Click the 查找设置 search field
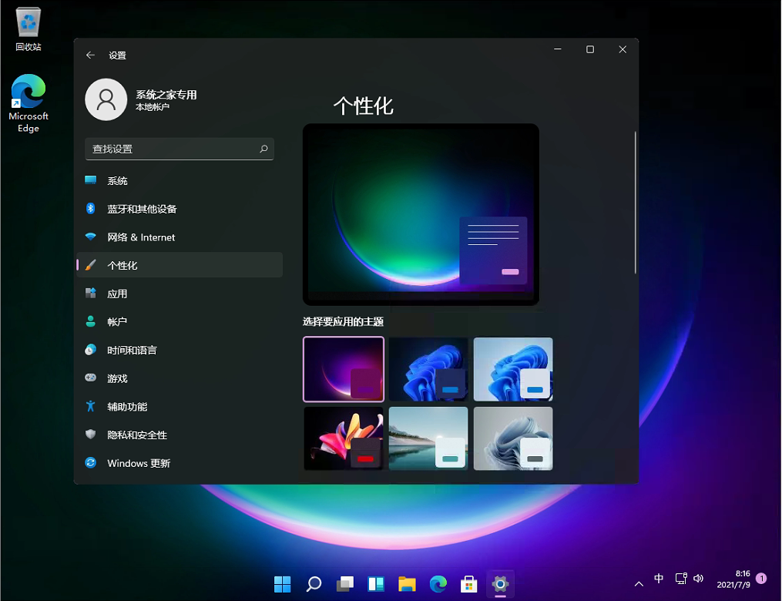 pos(180,149)
